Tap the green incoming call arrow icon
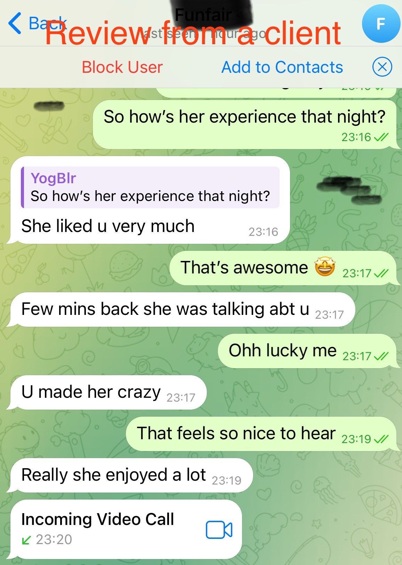This screenshot has width=402, height=565. [26, 540]
